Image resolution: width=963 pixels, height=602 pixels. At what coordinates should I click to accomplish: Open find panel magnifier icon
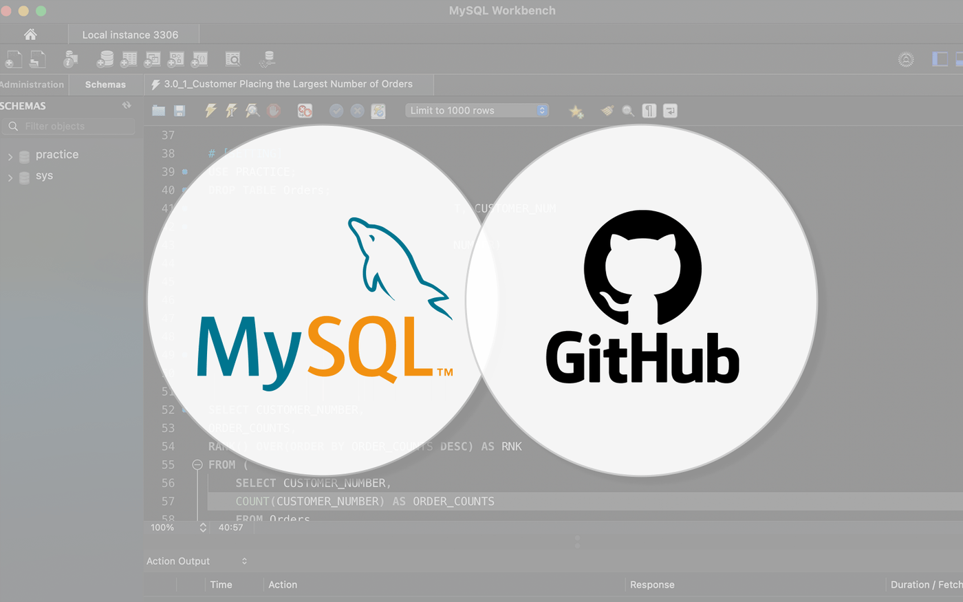coord(628,111)
